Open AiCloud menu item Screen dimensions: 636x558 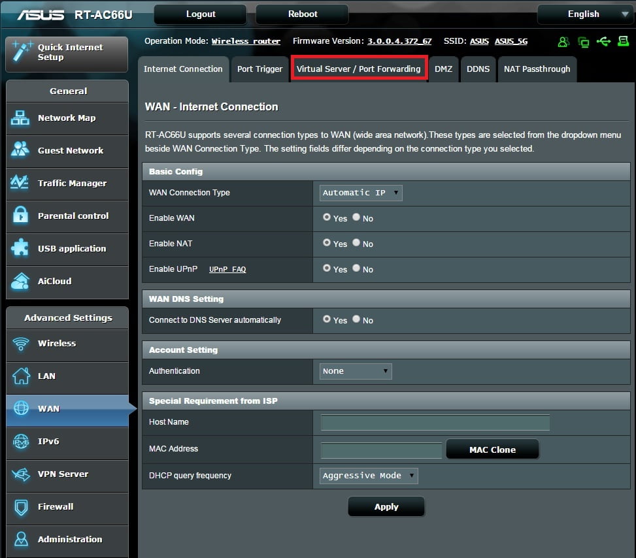pos(67,282)
